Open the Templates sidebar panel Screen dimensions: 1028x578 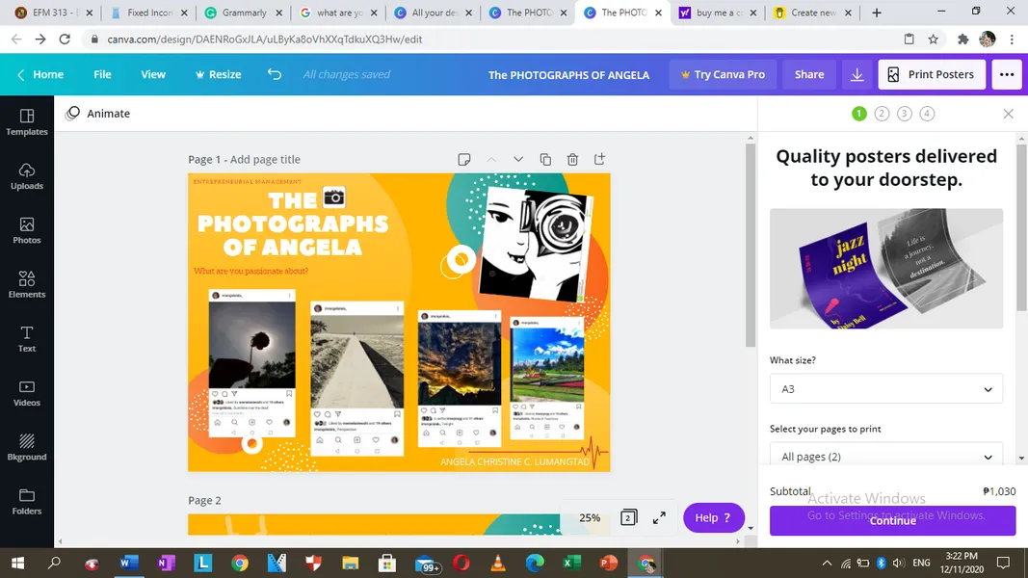[x=27, y=121]
